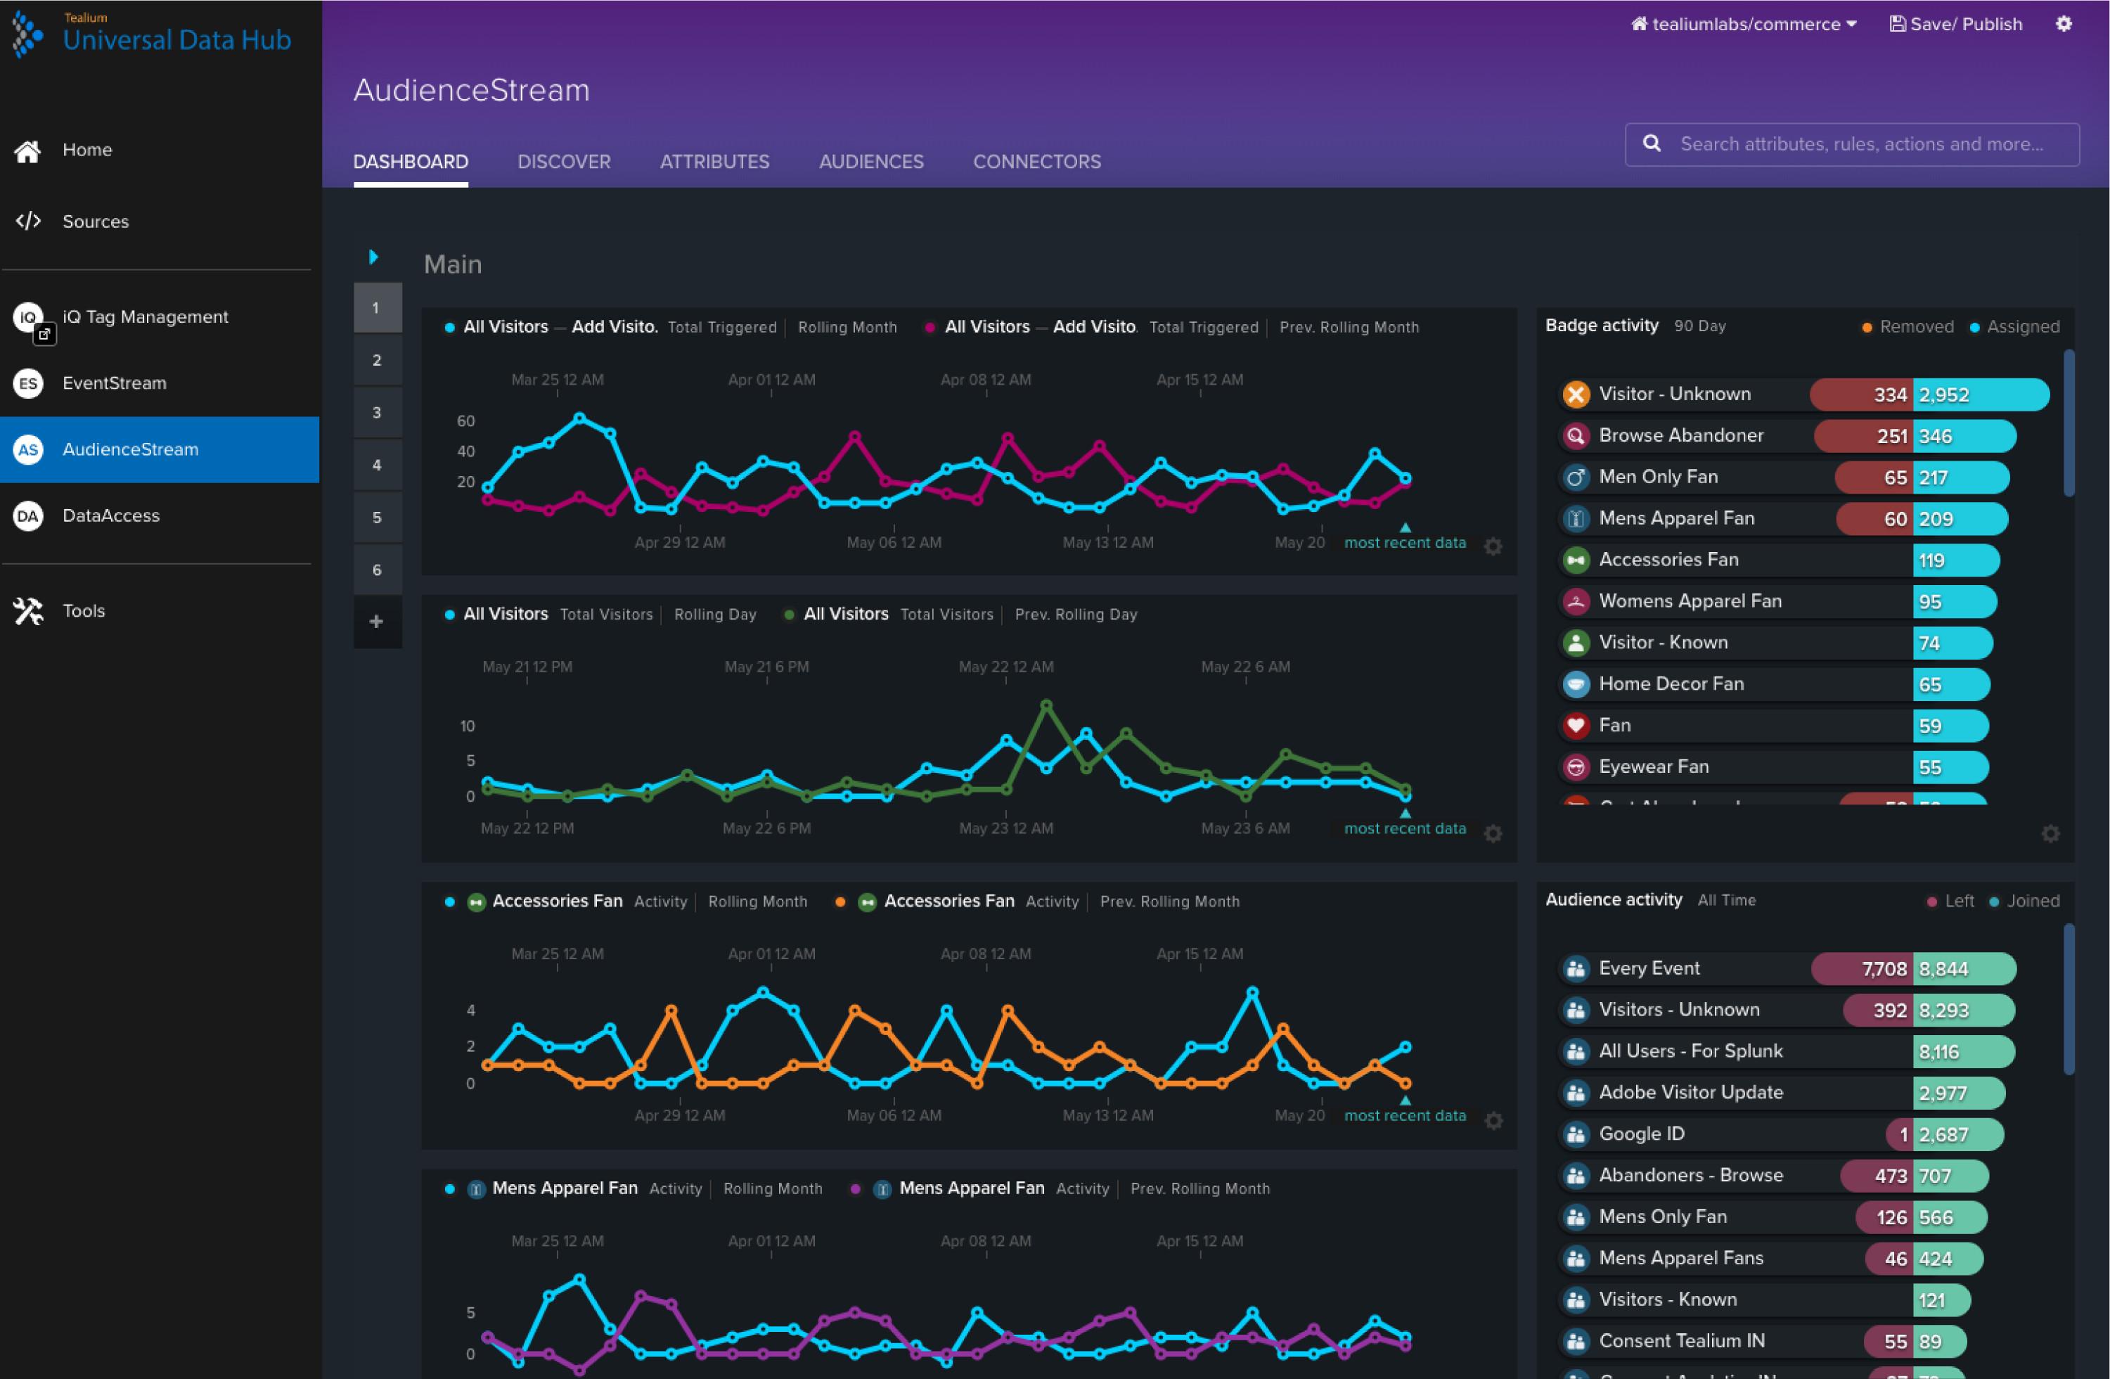Click Browse Abandoner removed bar 251
The image size is (2110, 1379).
[x=1863, y=435]
